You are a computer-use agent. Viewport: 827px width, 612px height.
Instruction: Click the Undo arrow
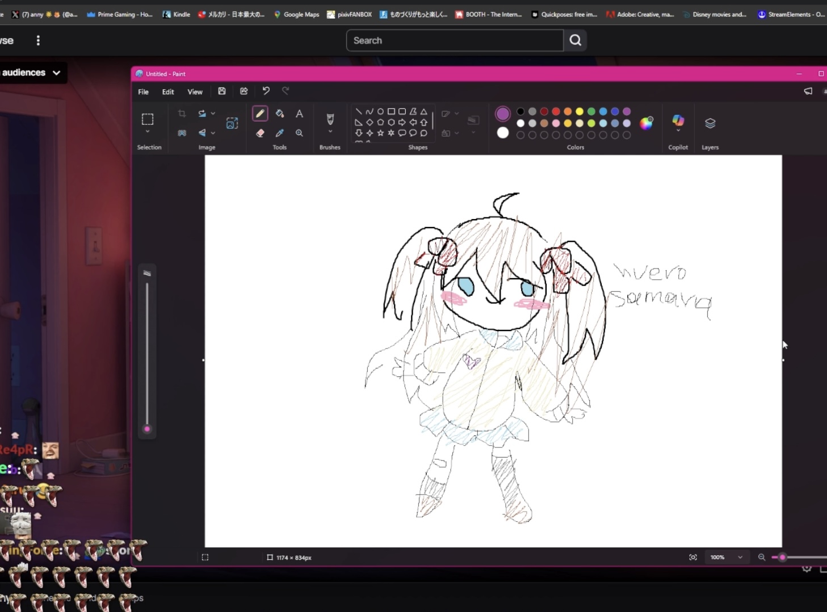pyautogui.click(x=266, y=91)
